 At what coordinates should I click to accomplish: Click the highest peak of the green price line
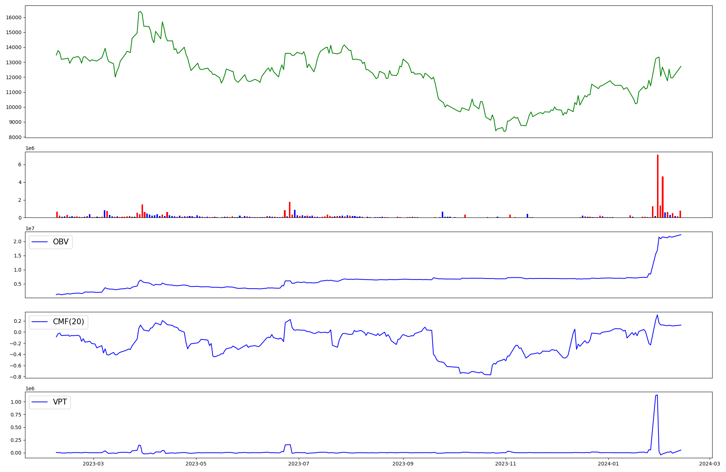coord(140,12)
